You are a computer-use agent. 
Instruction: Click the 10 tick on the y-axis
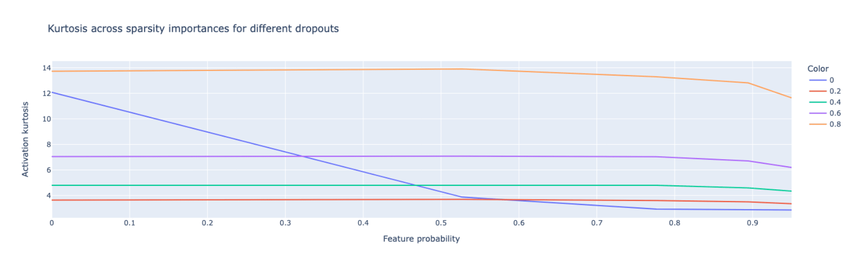(46, 119)
